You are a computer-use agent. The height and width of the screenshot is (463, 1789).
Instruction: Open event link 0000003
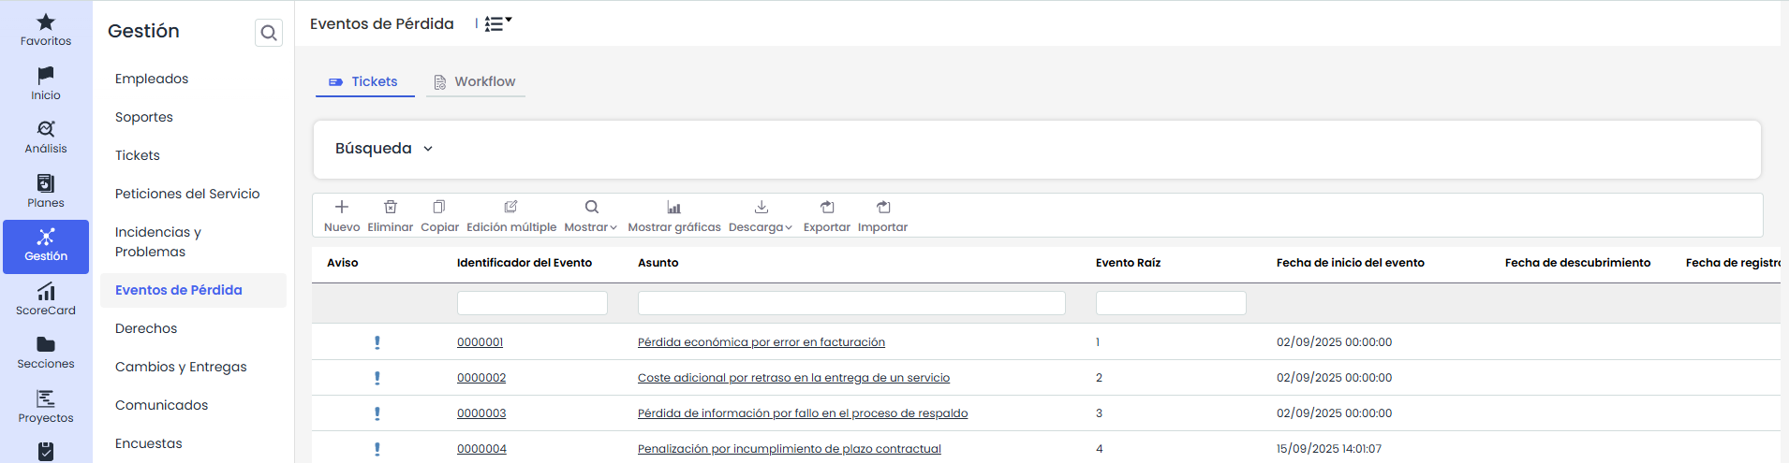point(481,413)
